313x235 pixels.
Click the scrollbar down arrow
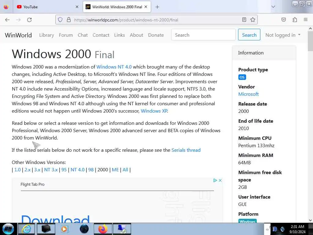click(310, 220)
